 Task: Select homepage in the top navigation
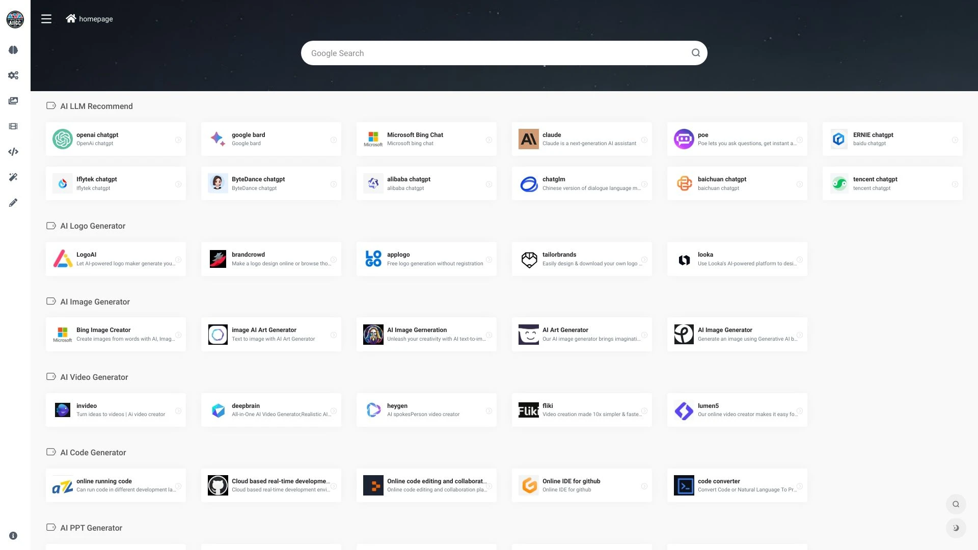pyautogui.click(x=96, y=19)
